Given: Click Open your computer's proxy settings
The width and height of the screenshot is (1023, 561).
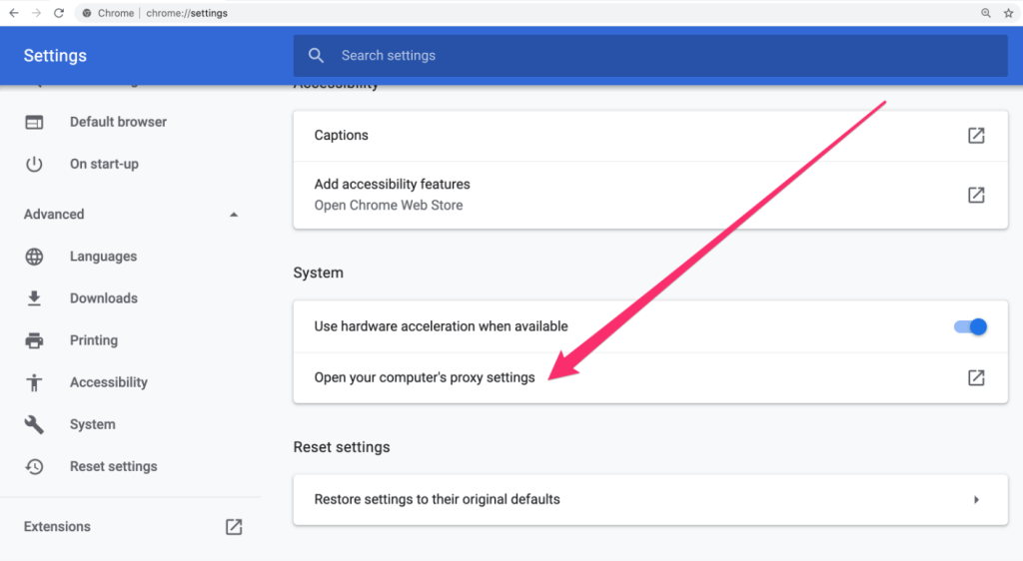Looking at the screenshot, I should click(425, 377).
